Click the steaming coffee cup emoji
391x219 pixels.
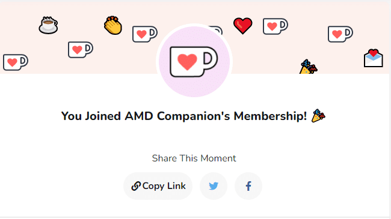pos(48,25)
